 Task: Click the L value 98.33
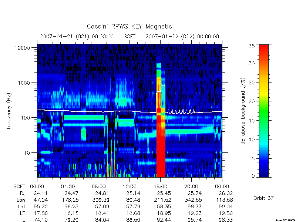point(226,220)
